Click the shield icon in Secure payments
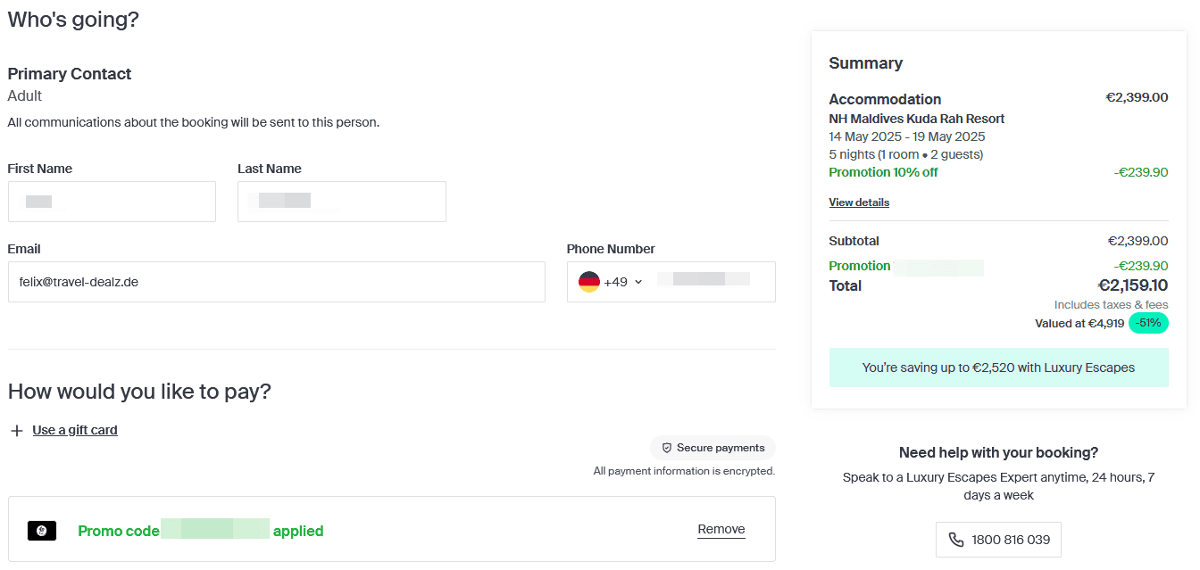Image resolution: width=1200 pixels, height=570 pixels. coord(666,448)
